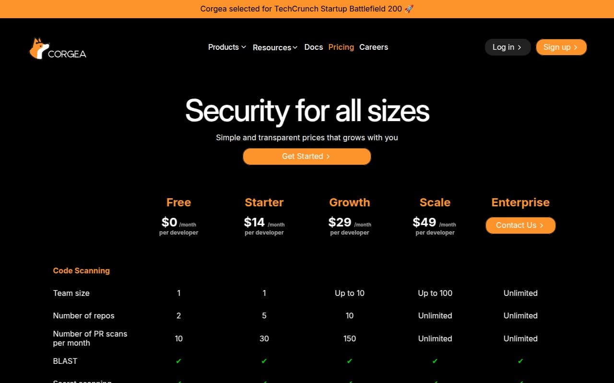Image resolution: width=614 pixels, height=383 pixels.
Task: Open the Resources dropdown menu
Action: pyautogui.click(x=274, y=47)
